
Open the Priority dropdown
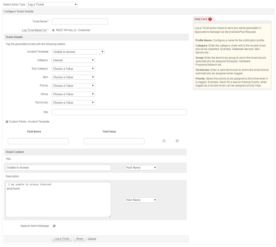(x=73, y=86)
